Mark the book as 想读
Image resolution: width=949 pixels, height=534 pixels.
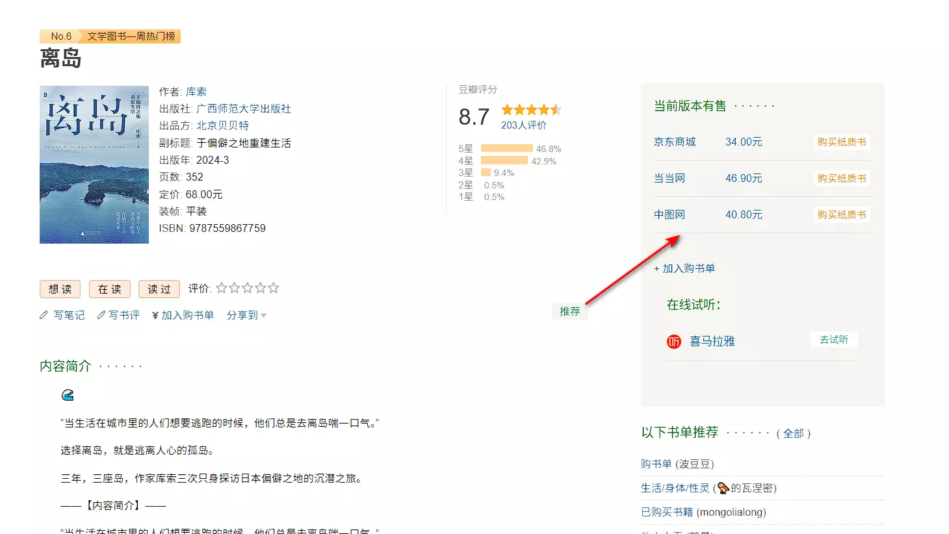pos(60,289)
